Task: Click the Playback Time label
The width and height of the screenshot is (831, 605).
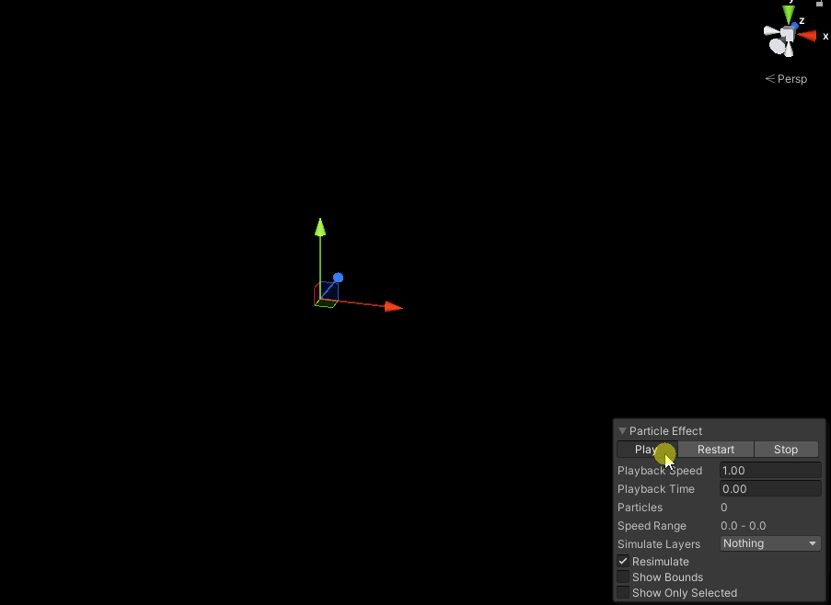Action: coord(656,489)
